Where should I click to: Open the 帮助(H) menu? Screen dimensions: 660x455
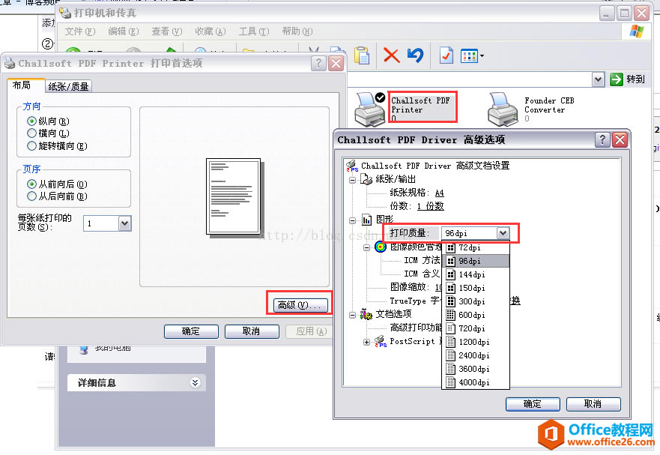(x=297, y=31)
